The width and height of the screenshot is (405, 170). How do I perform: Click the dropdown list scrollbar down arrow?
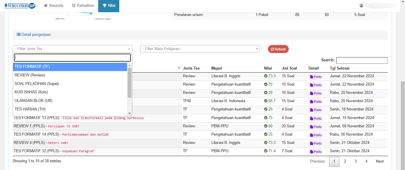point(129,113)
